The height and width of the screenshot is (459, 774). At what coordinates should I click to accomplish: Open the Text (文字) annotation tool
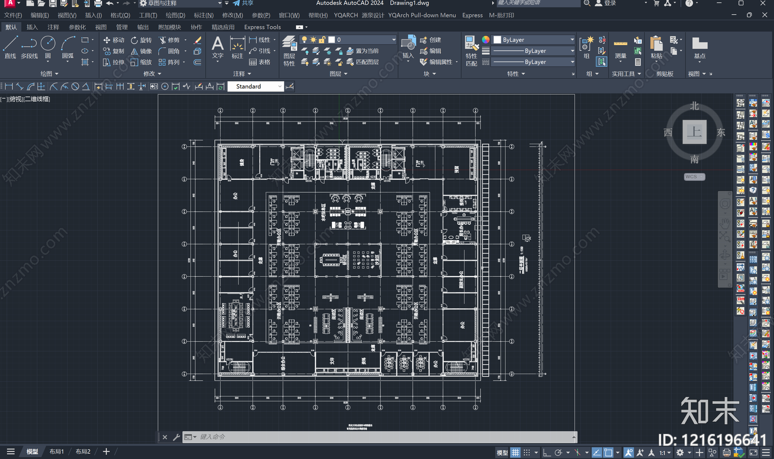pyautogui.click(x=218, y=47)
